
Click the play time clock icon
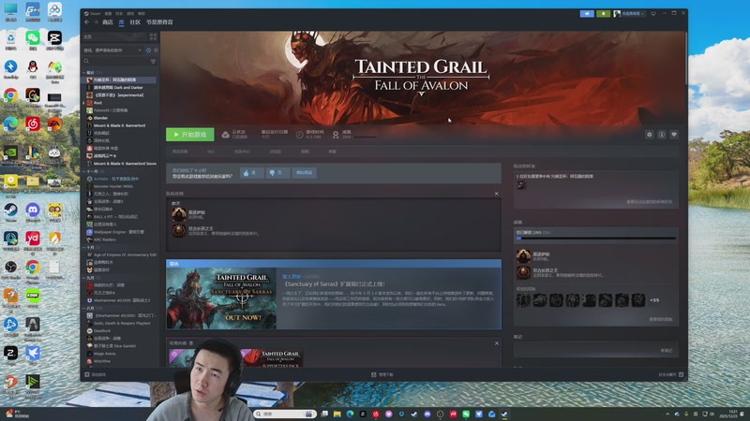click(299, 135)
